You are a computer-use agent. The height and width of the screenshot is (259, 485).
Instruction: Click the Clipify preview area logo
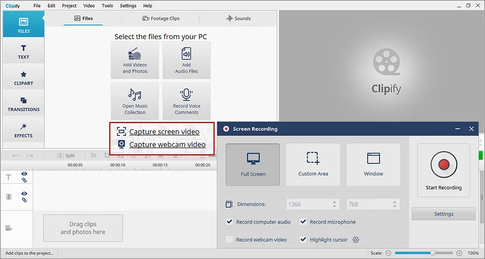386,71
